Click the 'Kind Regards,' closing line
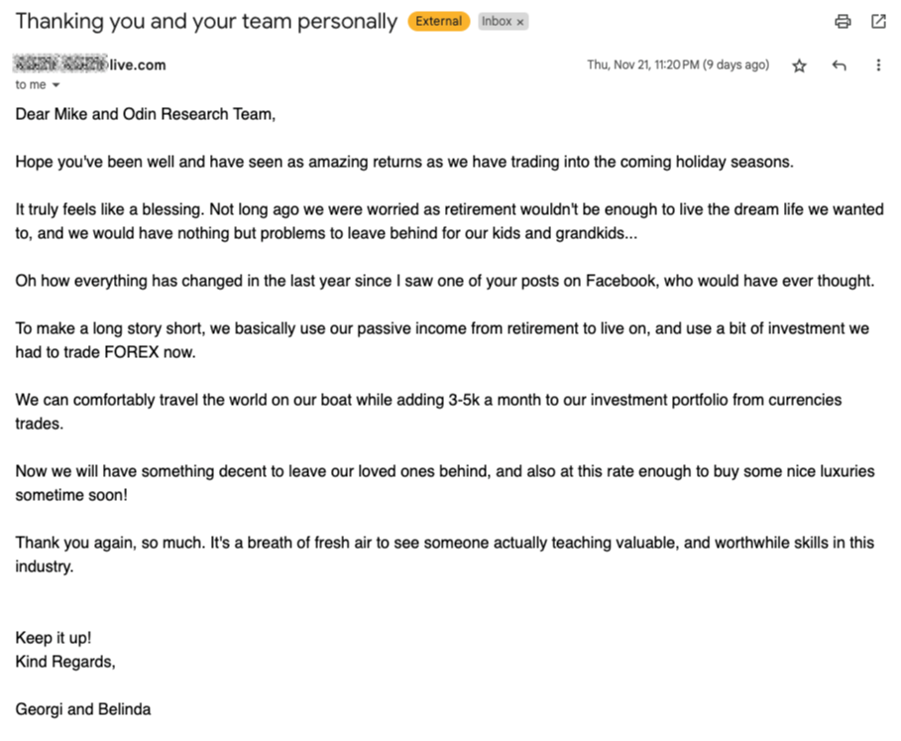901x741 pixels. pyautogui.click(x=65, y=661)
